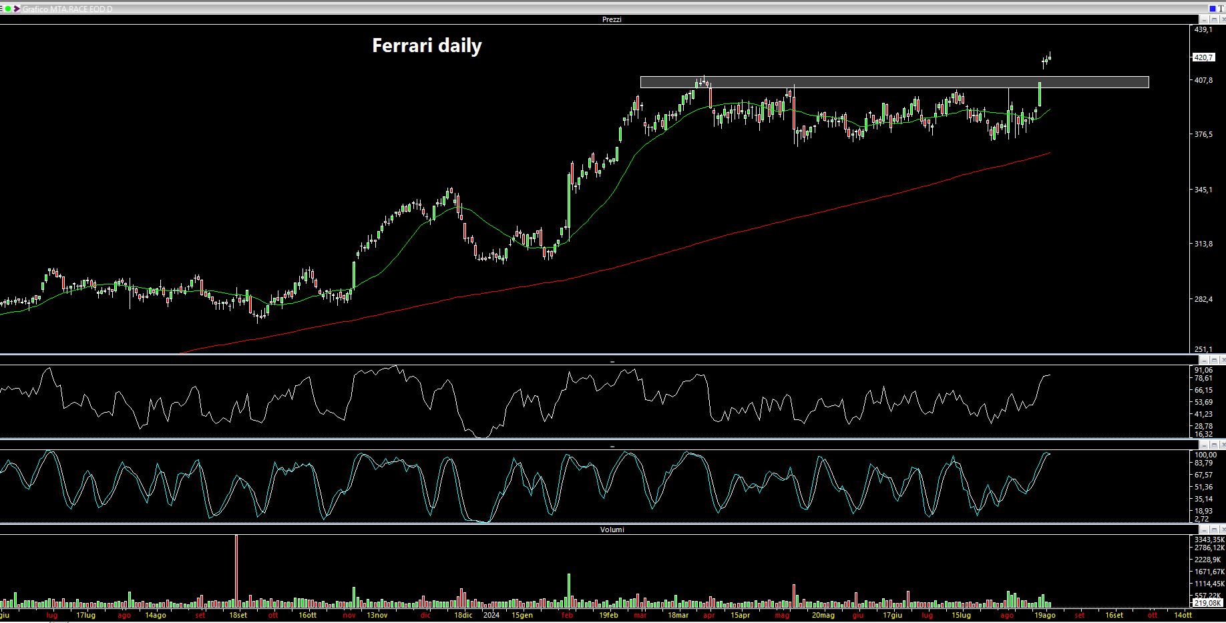Close the RSI oscillator panel
Viewport: 1226px width, 623px height.
1223,361
